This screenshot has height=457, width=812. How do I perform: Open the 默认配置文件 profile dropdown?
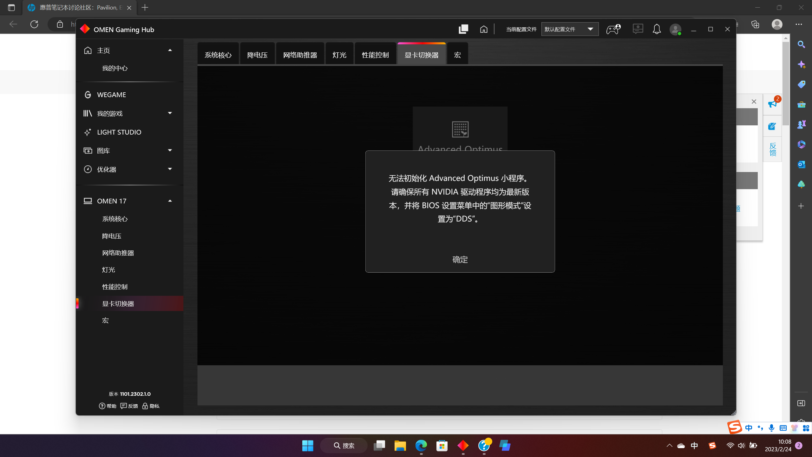569,29
